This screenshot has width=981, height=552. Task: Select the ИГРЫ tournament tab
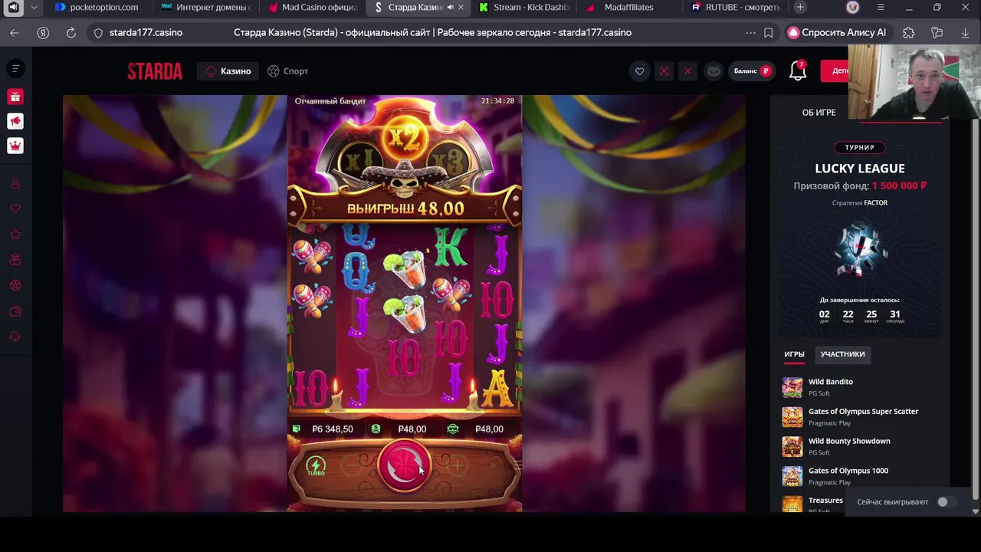pyautogui.click(x=794, y=354)
